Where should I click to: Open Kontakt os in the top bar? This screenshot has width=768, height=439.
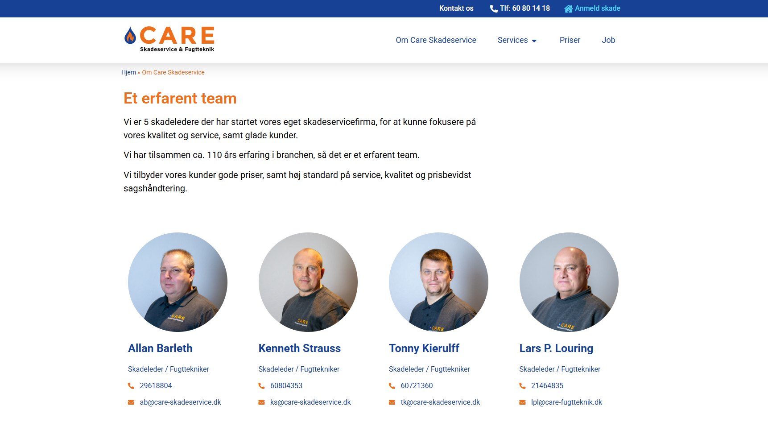tap(456, 8)
